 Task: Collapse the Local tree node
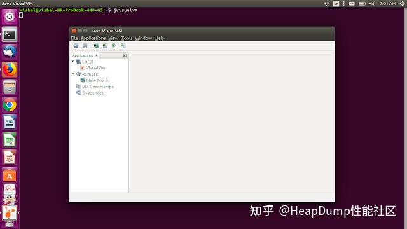click(x=73, y=62)
